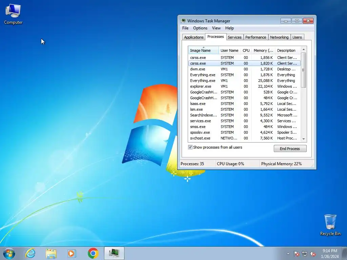Select Everything.exe row using 1,876 K

click(x=244, y=75)
